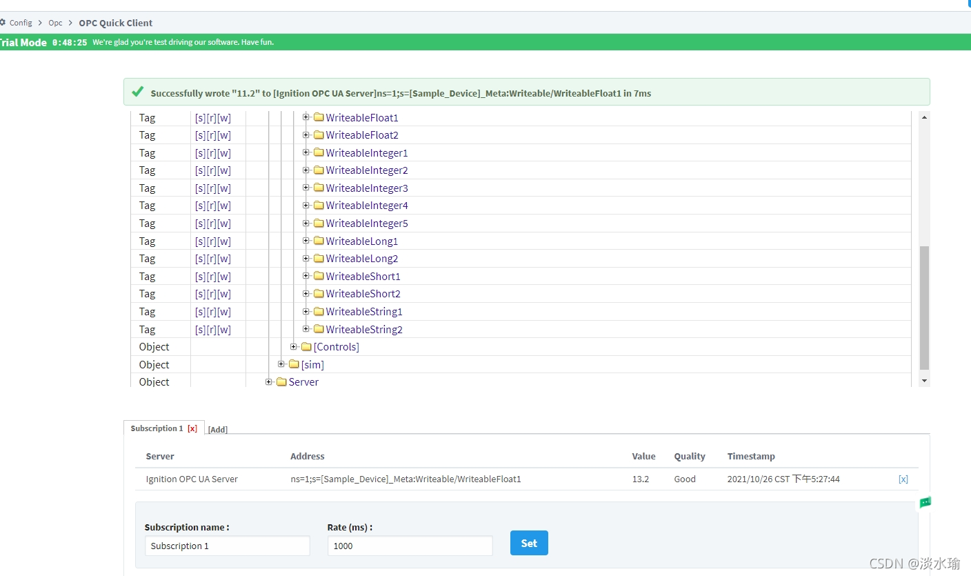Click the subscription address ns=1 cell
The height and width of the screenshot is (576, 971).
(x=406, y=479)
